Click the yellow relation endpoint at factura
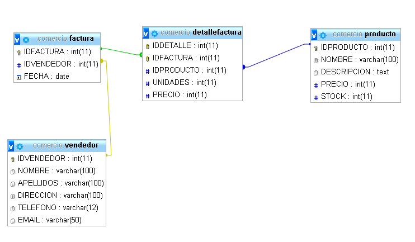 pyautogui.click(x=102, y=61)
